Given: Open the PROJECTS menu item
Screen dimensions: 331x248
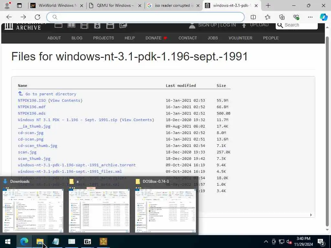Looking at the screenshot, I should 103,38.
